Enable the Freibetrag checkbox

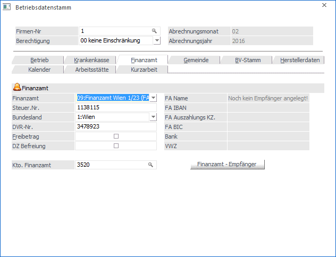[116, 136]
